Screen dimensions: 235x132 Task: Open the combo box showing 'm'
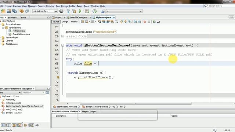click(124, 11)
